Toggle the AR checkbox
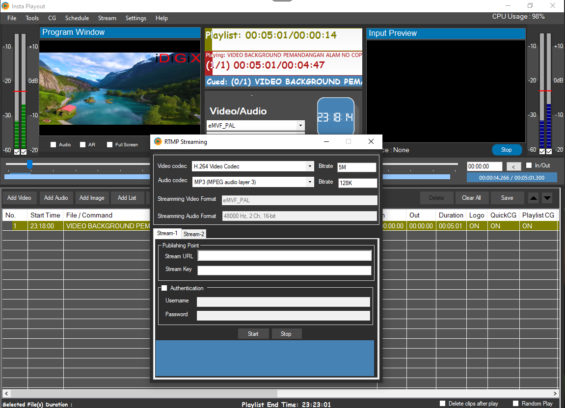The height and width of the screenshot is (408, 565). [x=82, y=144]
